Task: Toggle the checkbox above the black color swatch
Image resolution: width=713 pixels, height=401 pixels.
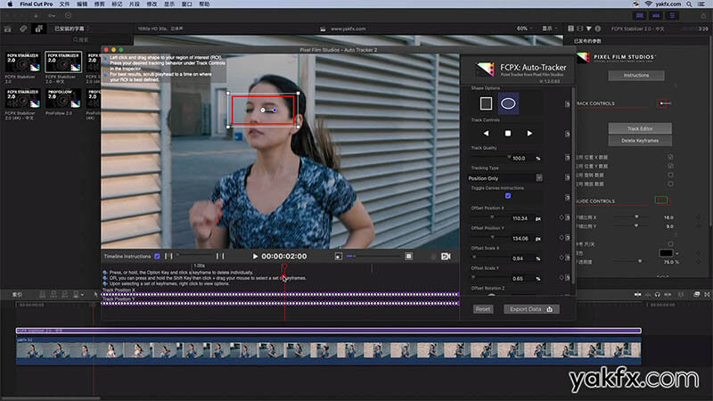Action: (x=671, y=244)
